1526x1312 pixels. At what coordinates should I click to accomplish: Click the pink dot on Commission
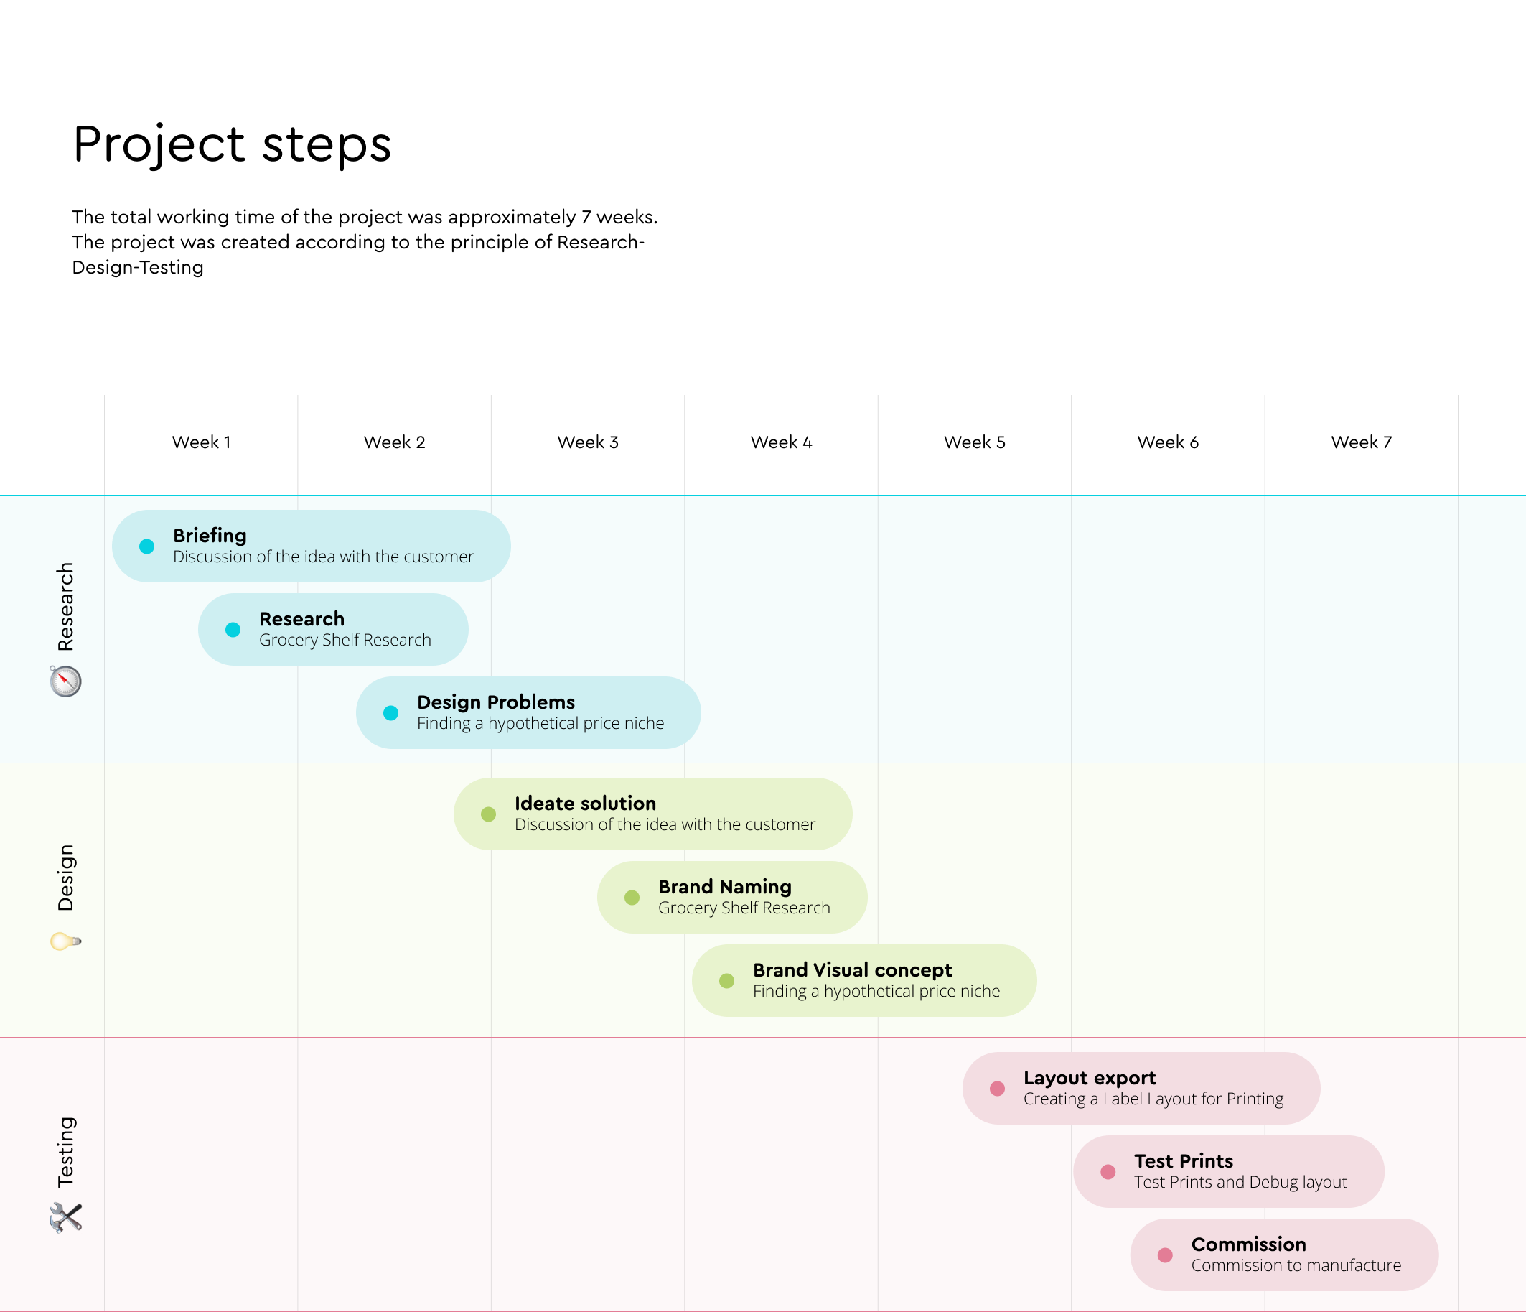click(x=1165, y=1255)
